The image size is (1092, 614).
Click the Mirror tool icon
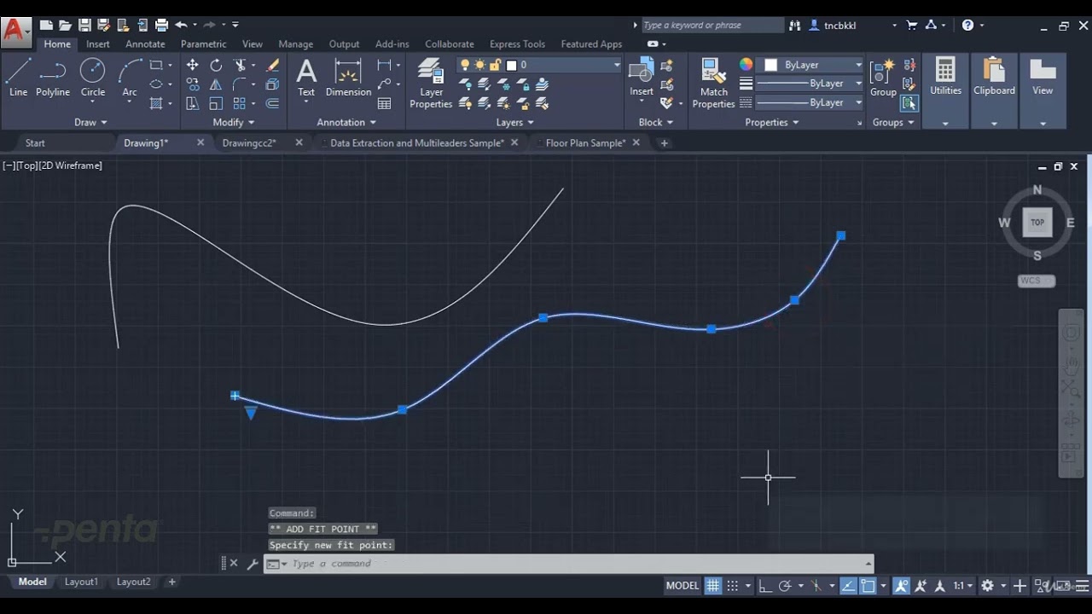click(x=216, y=84)
